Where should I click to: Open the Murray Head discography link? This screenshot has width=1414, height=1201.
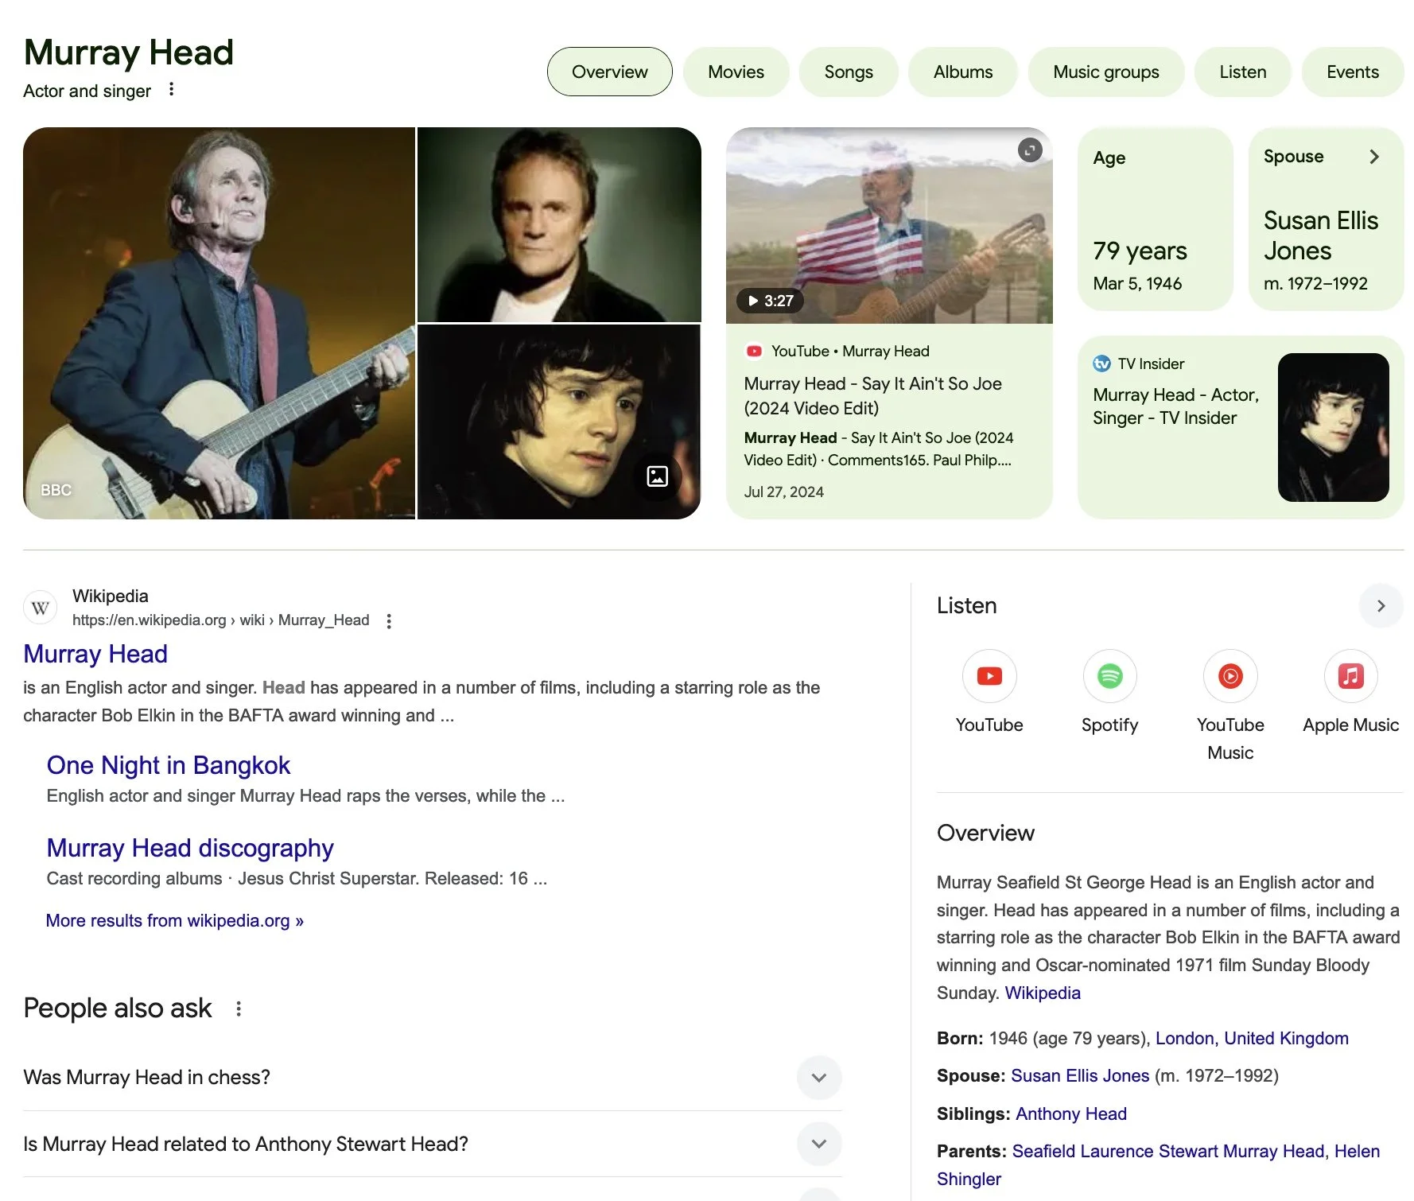tap(190, 848)
